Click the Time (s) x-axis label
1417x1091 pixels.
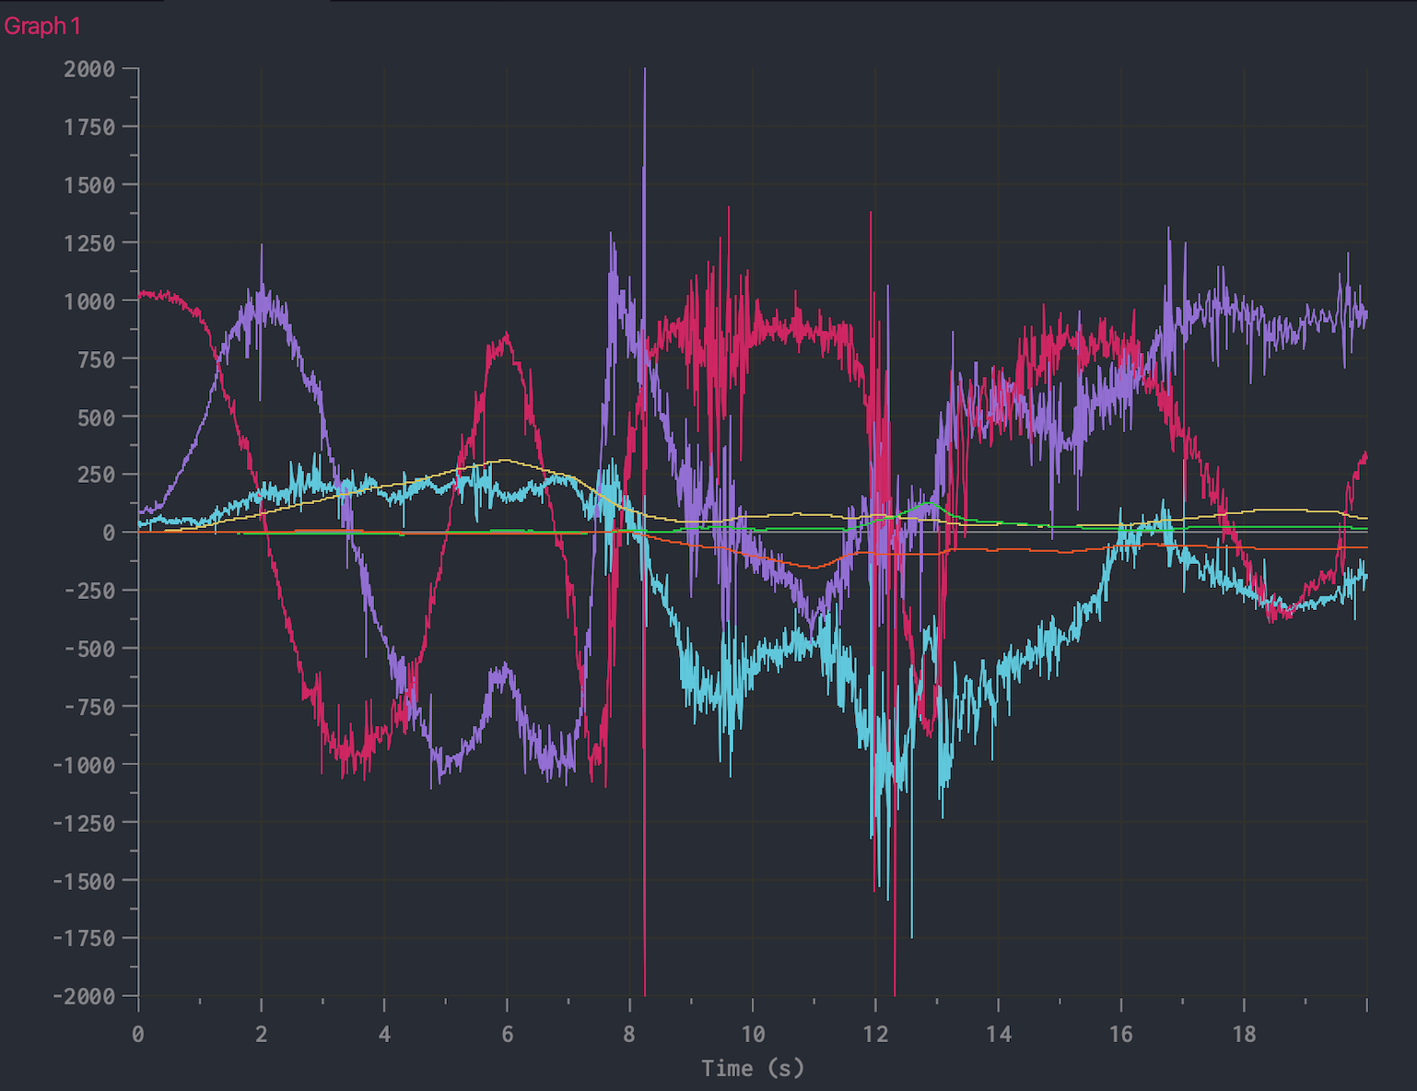click(x=752, y=1068)
